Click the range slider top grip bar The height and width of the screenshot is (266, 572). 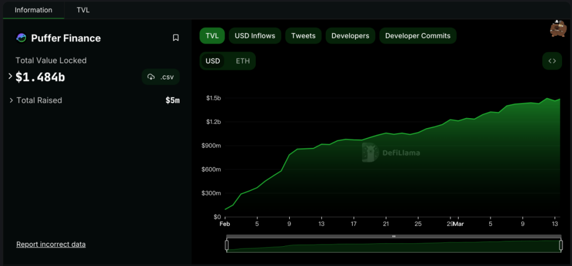point(393,236)
